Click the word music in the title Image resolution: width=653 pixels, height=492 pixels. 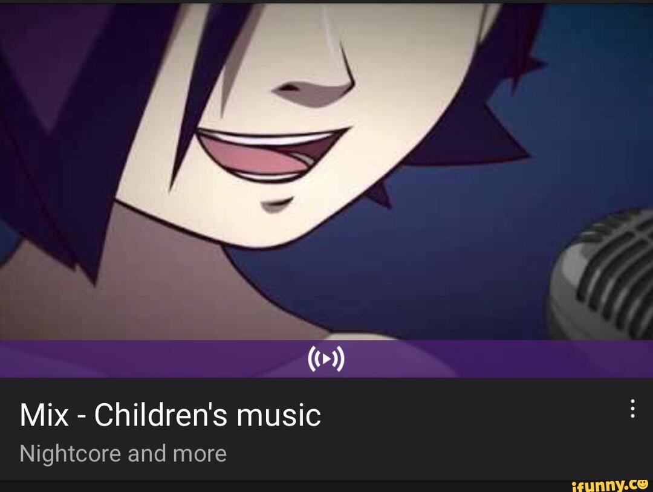click(x=279, y=415)
